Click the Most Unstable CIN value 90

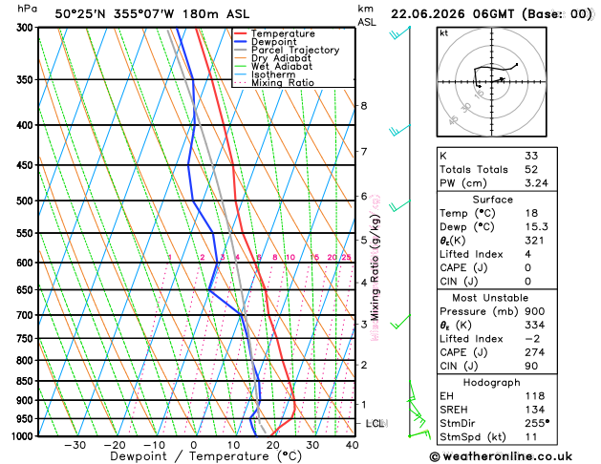pyautogui.click(x=531, y=366)
